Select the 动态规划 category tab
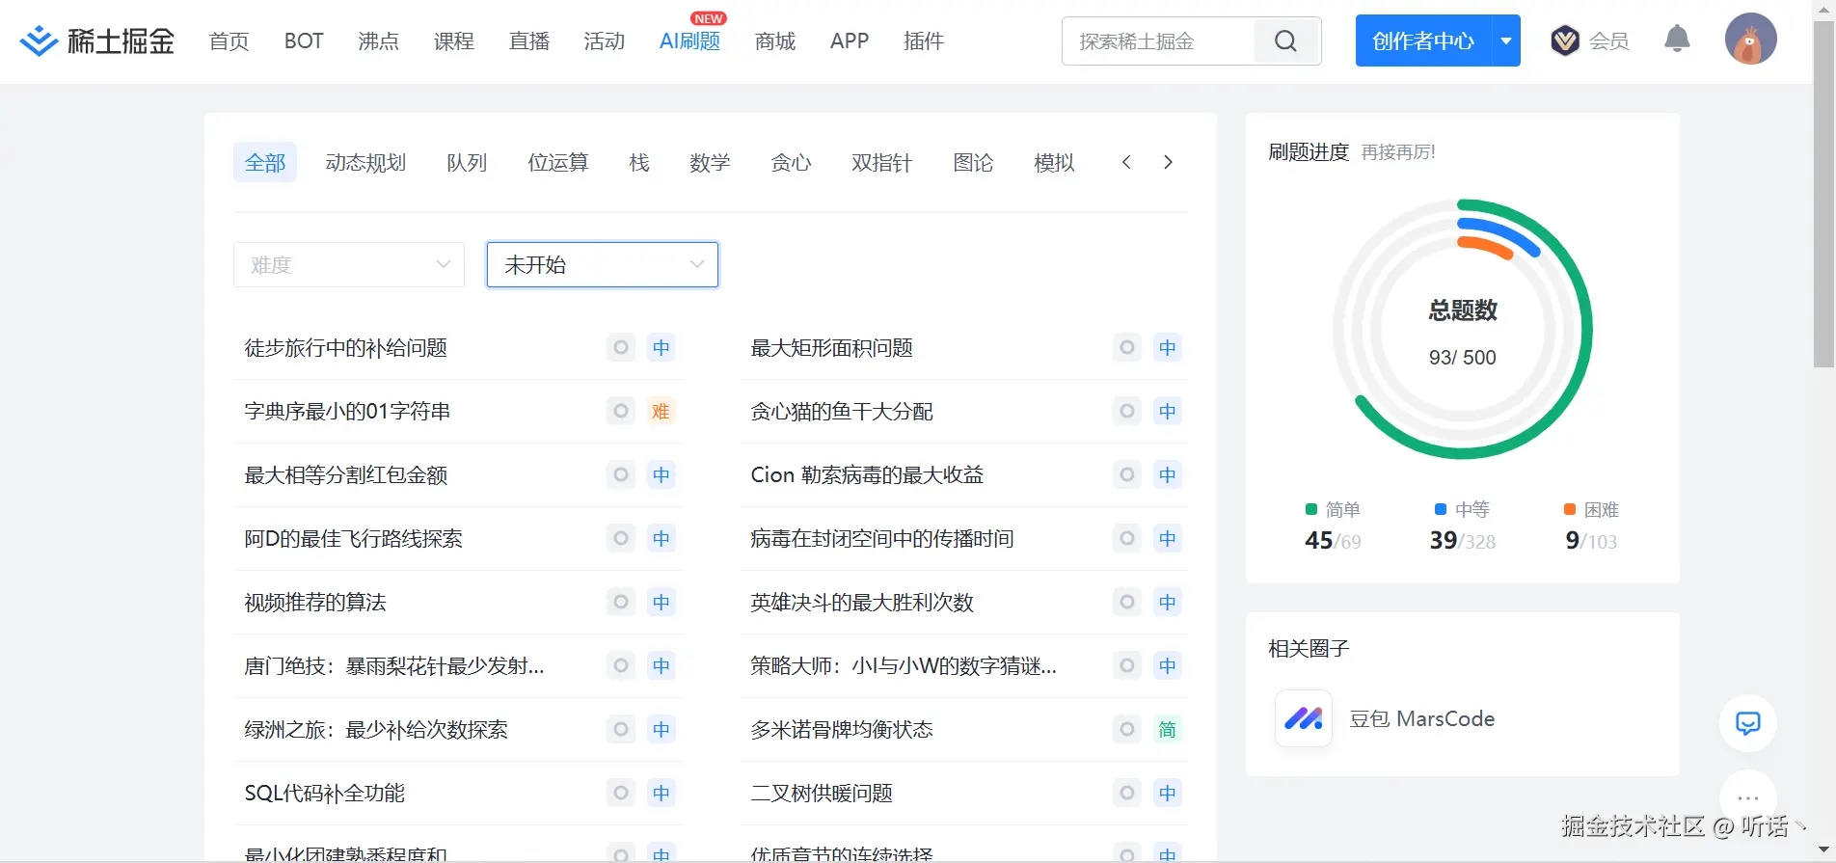1836x863 pixels. tap(365, 162)
